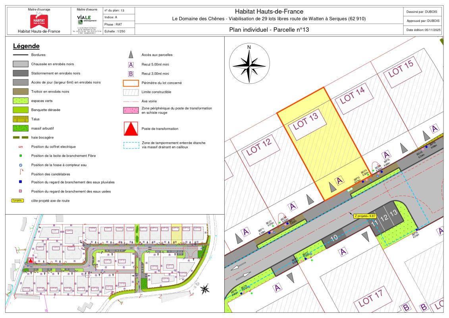Click the pink eaux usées legend square
The image size is (449, 318).
[20, 191]
